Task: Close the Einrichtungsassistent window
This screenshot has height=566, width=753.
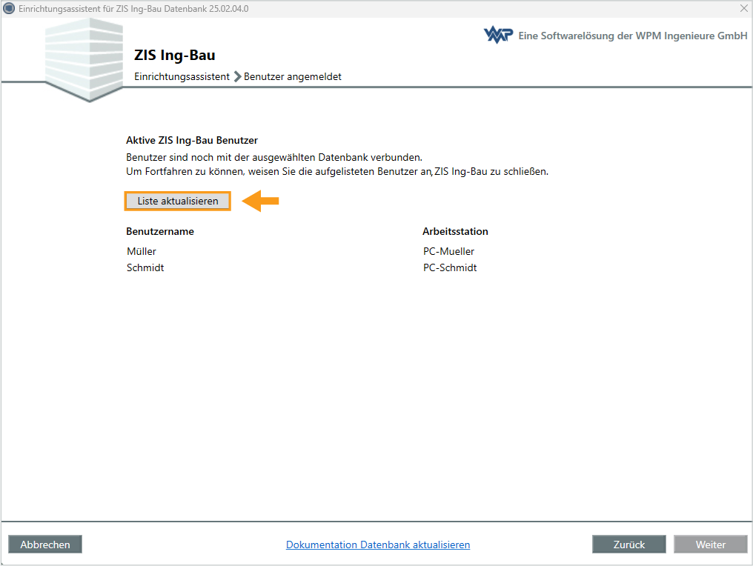Action: point(743,8)
